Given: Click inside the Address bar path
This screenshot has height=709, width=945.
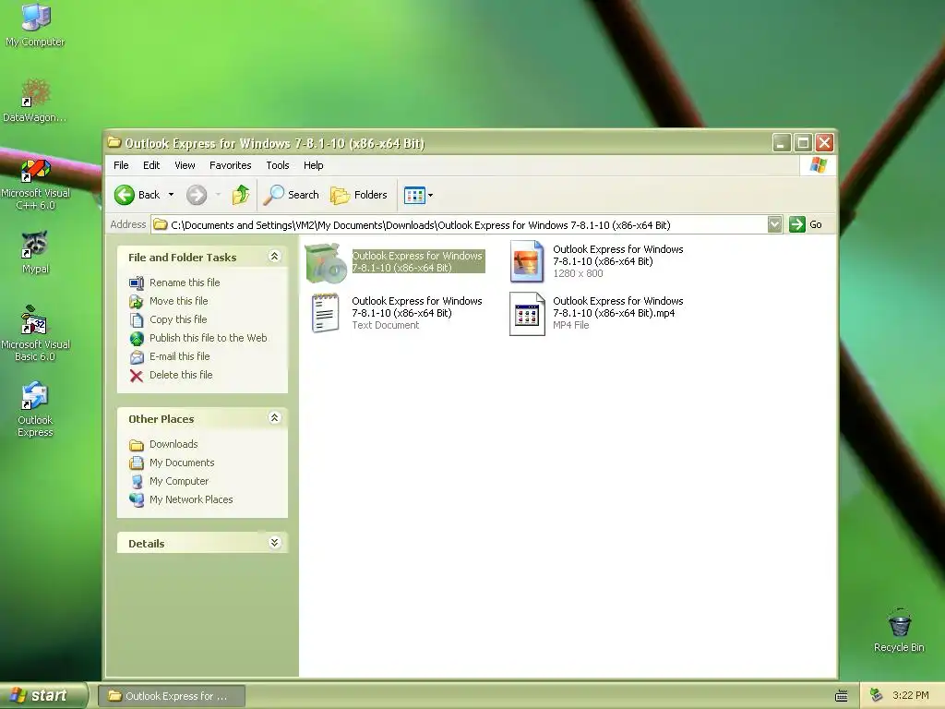Looking at the screenshot, I should [421, 225].
